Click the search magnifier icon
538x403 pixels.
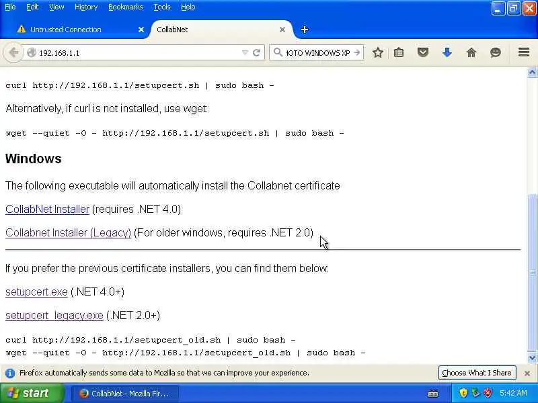278,52
